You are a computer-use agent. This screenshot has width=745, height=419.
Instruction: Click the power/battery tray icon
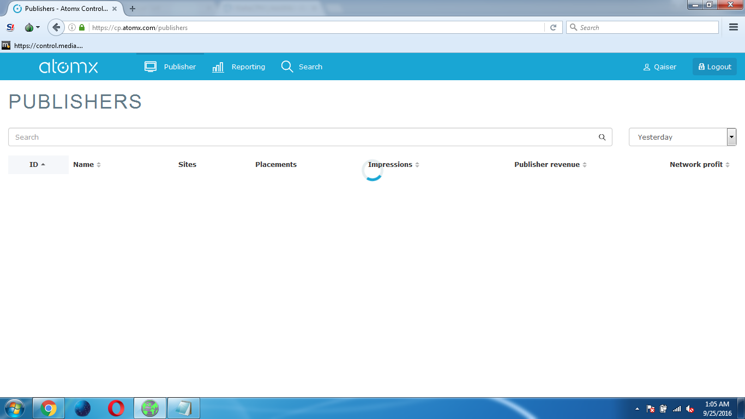(664, 409)
